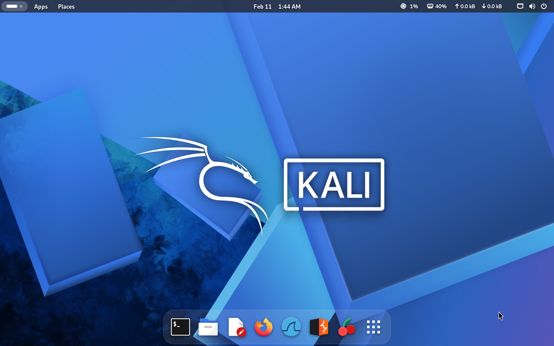
Task: Open the power menu icon
Action: pyautogui.click(x=544, y=6)
